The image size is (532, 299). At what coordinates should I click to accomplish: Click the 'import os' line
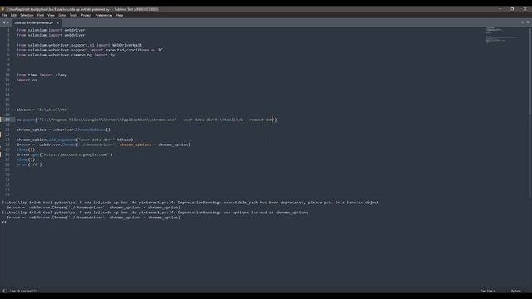27,80
